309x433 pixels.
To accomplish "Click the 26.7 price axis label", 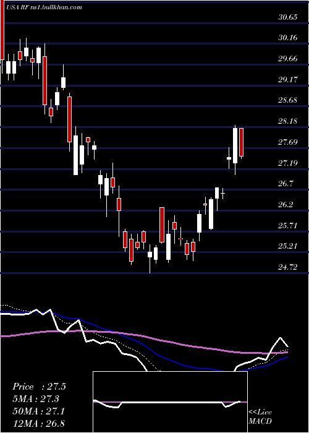I will pos(286,184).
